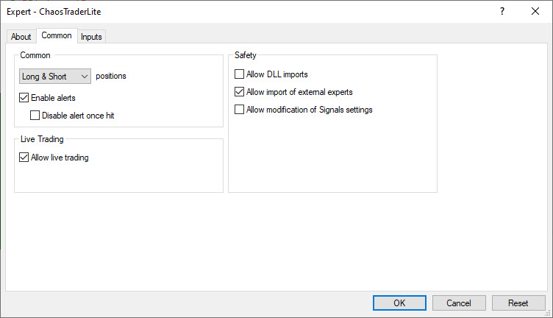Click the "positions" label beside the dropdown
Screen dimensions: 553x318
tap(111, 76)
